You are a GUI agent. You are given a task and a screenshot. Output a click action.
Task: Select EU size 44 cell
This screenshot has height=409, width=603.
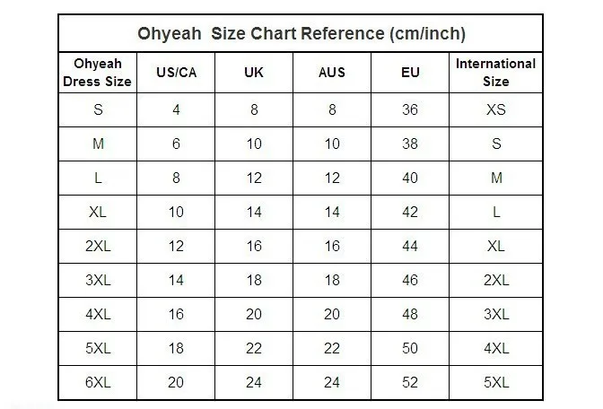(410, 246)
